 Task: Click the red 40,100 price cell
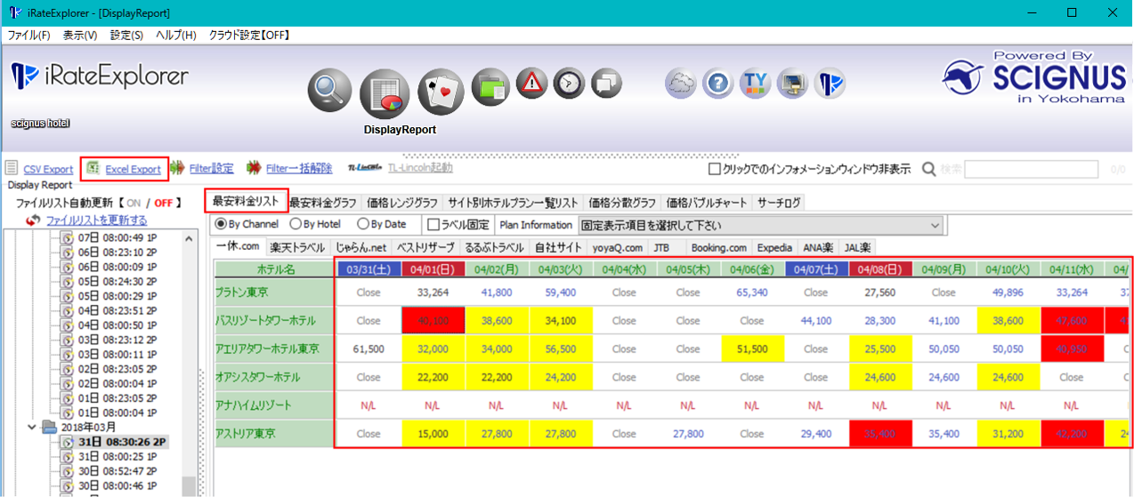point(433,320)
